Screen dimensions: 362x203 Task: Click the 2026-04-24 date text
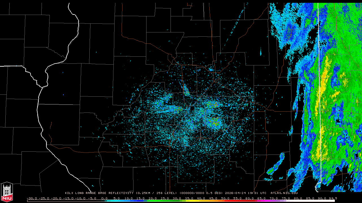(x=236, y=193)
